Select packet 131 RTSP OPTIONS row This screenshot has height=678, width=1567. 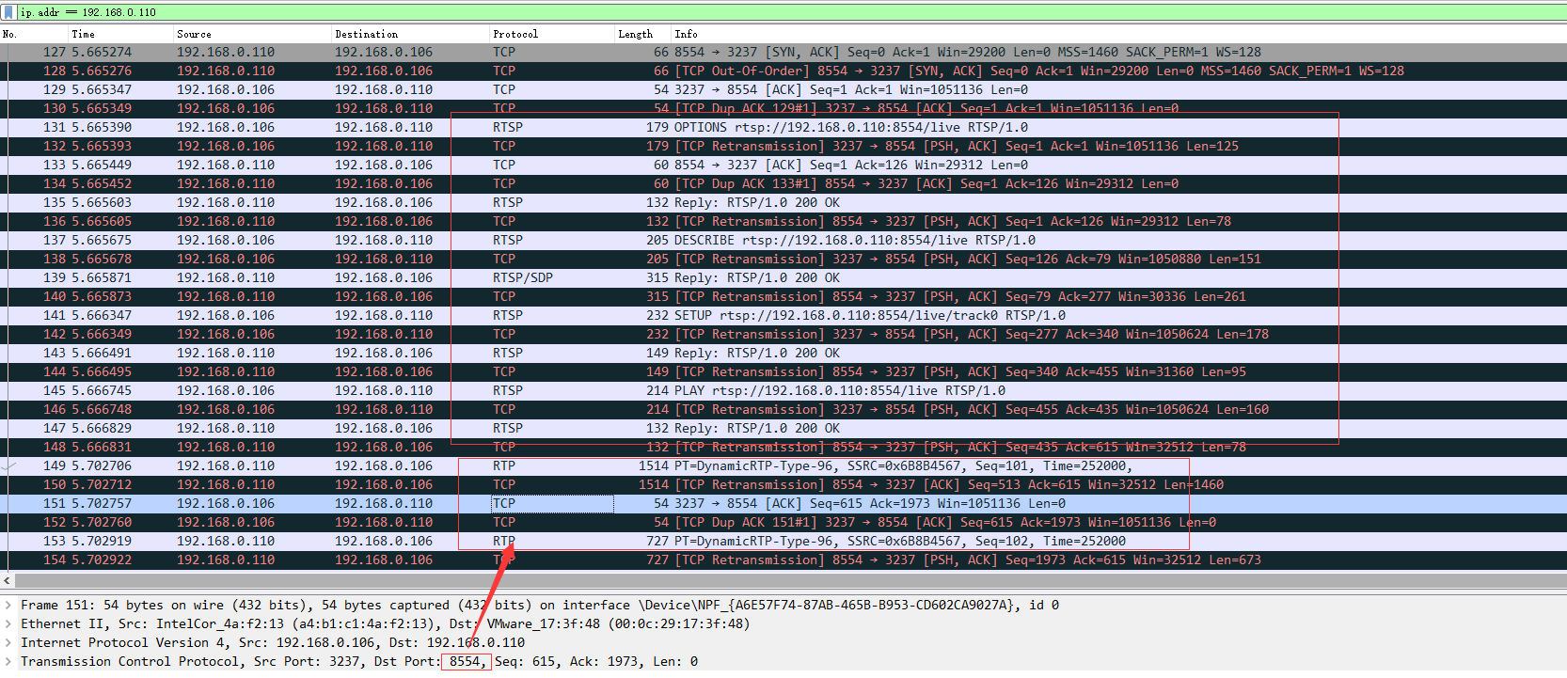(783, 127)
